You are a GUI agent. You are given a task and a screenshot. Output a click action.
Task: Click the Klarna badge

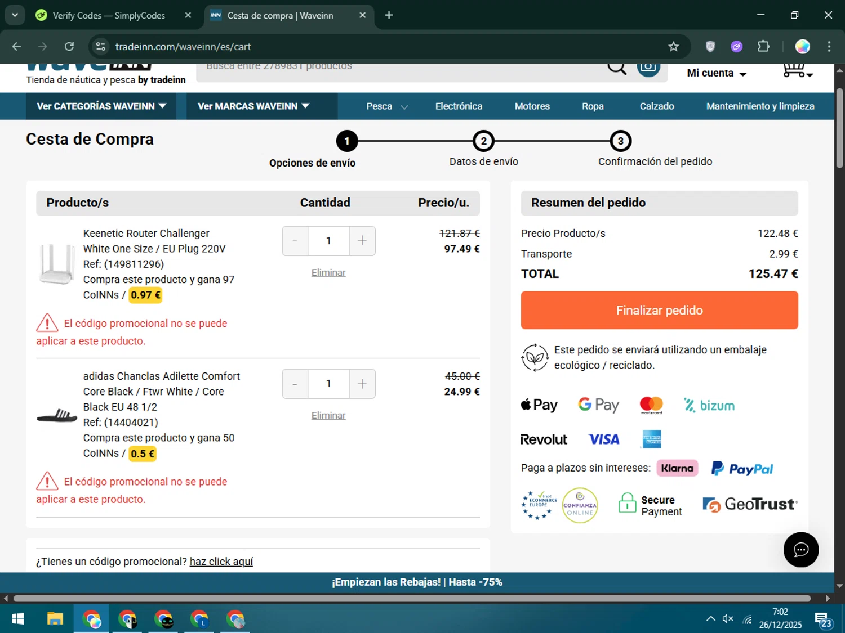coord(677,468)
